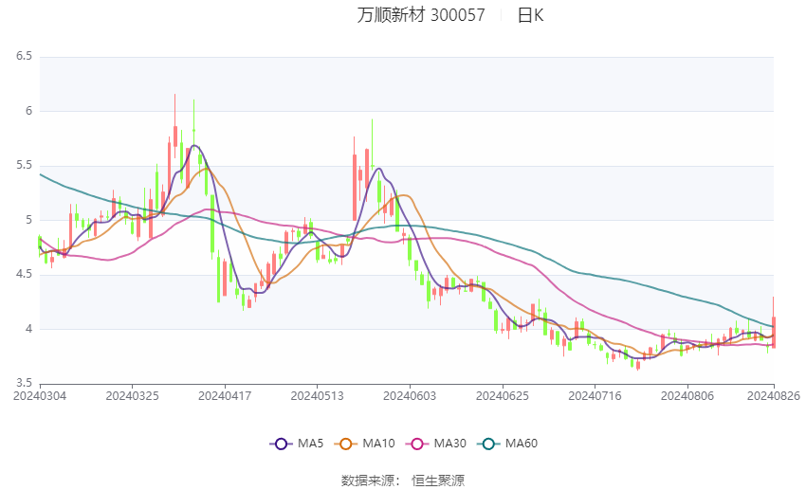Viewport: 806px width, 490px height.
Task: Click x-axis date label 20240603
Action: pyautogui.click(x=410, y=396)
